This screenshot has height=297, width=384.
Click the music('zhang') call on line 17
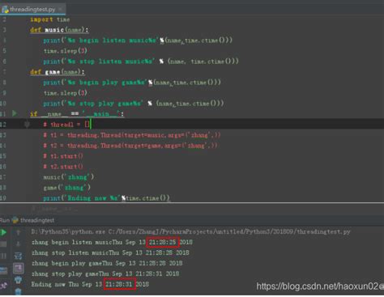69,177
